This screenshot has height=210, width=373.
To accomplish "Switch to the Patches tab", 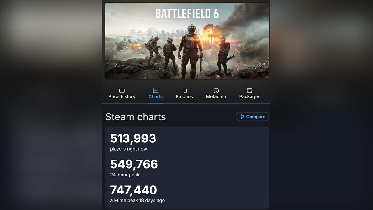I will (x=184, y=93).
